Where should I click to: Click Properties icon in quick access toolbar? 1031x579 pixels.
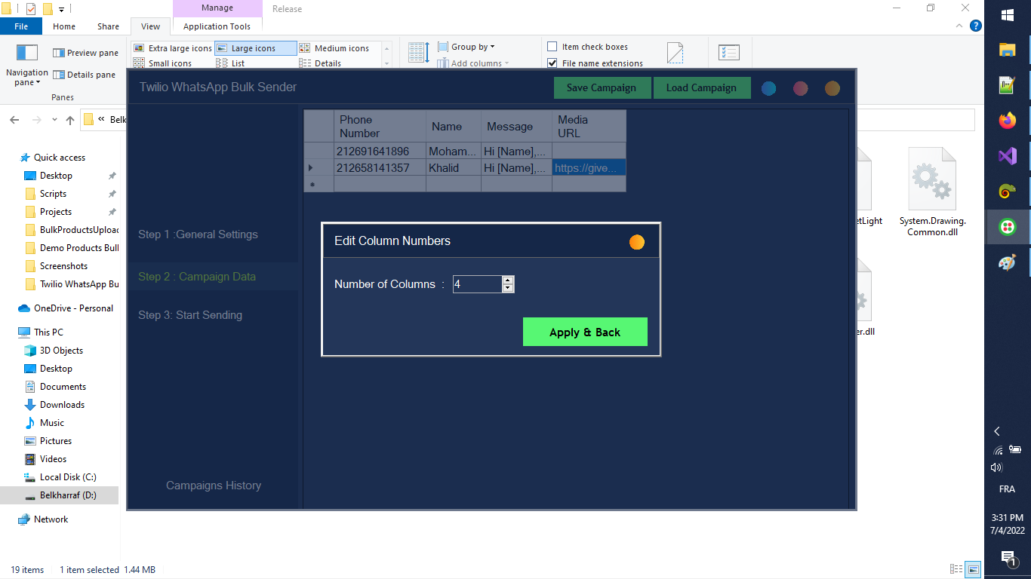(31, 9)
